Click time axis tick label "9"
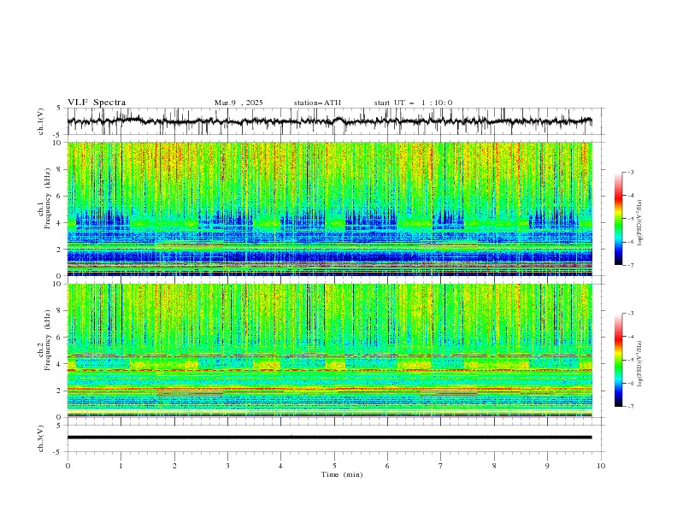The image size is (677, 523). coord(547,466)
